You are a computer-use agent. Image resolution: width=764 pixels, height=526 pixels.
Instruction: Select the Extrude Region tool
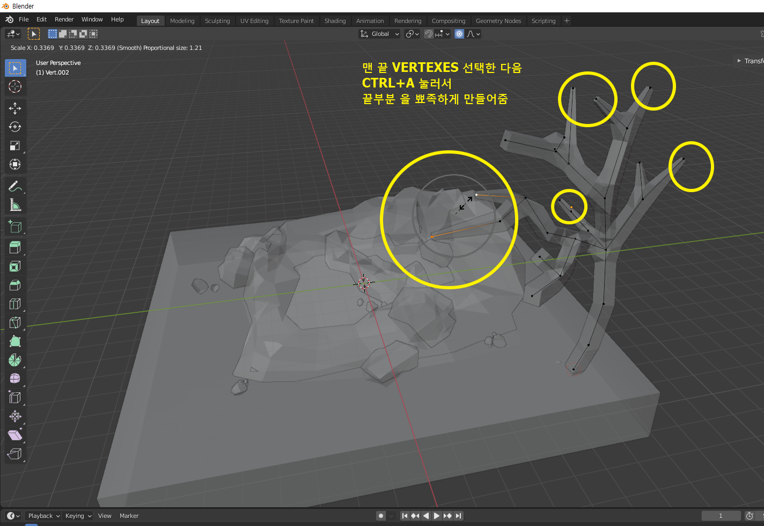pos(15,248)
